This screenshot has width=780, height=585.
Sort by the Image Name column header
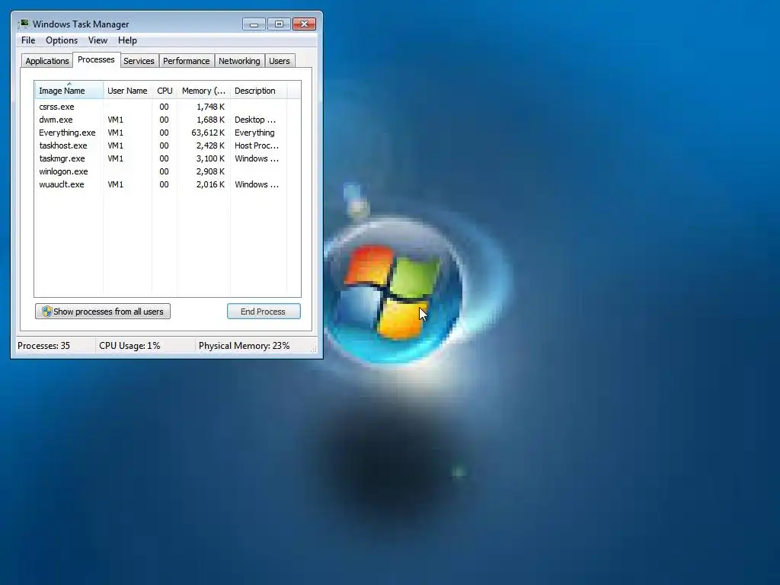pos(69,91)
